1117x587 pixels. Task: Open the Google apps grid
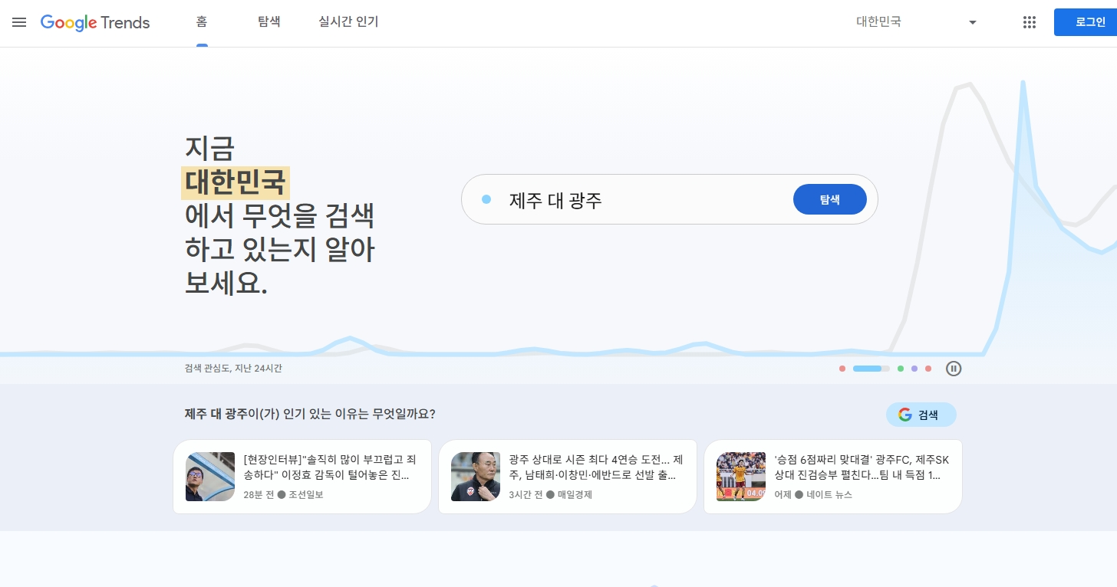pos(1030,22)
